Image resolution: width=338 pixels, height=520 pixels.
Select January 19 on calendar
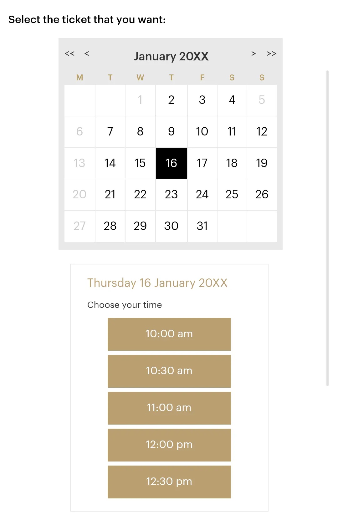262,163
